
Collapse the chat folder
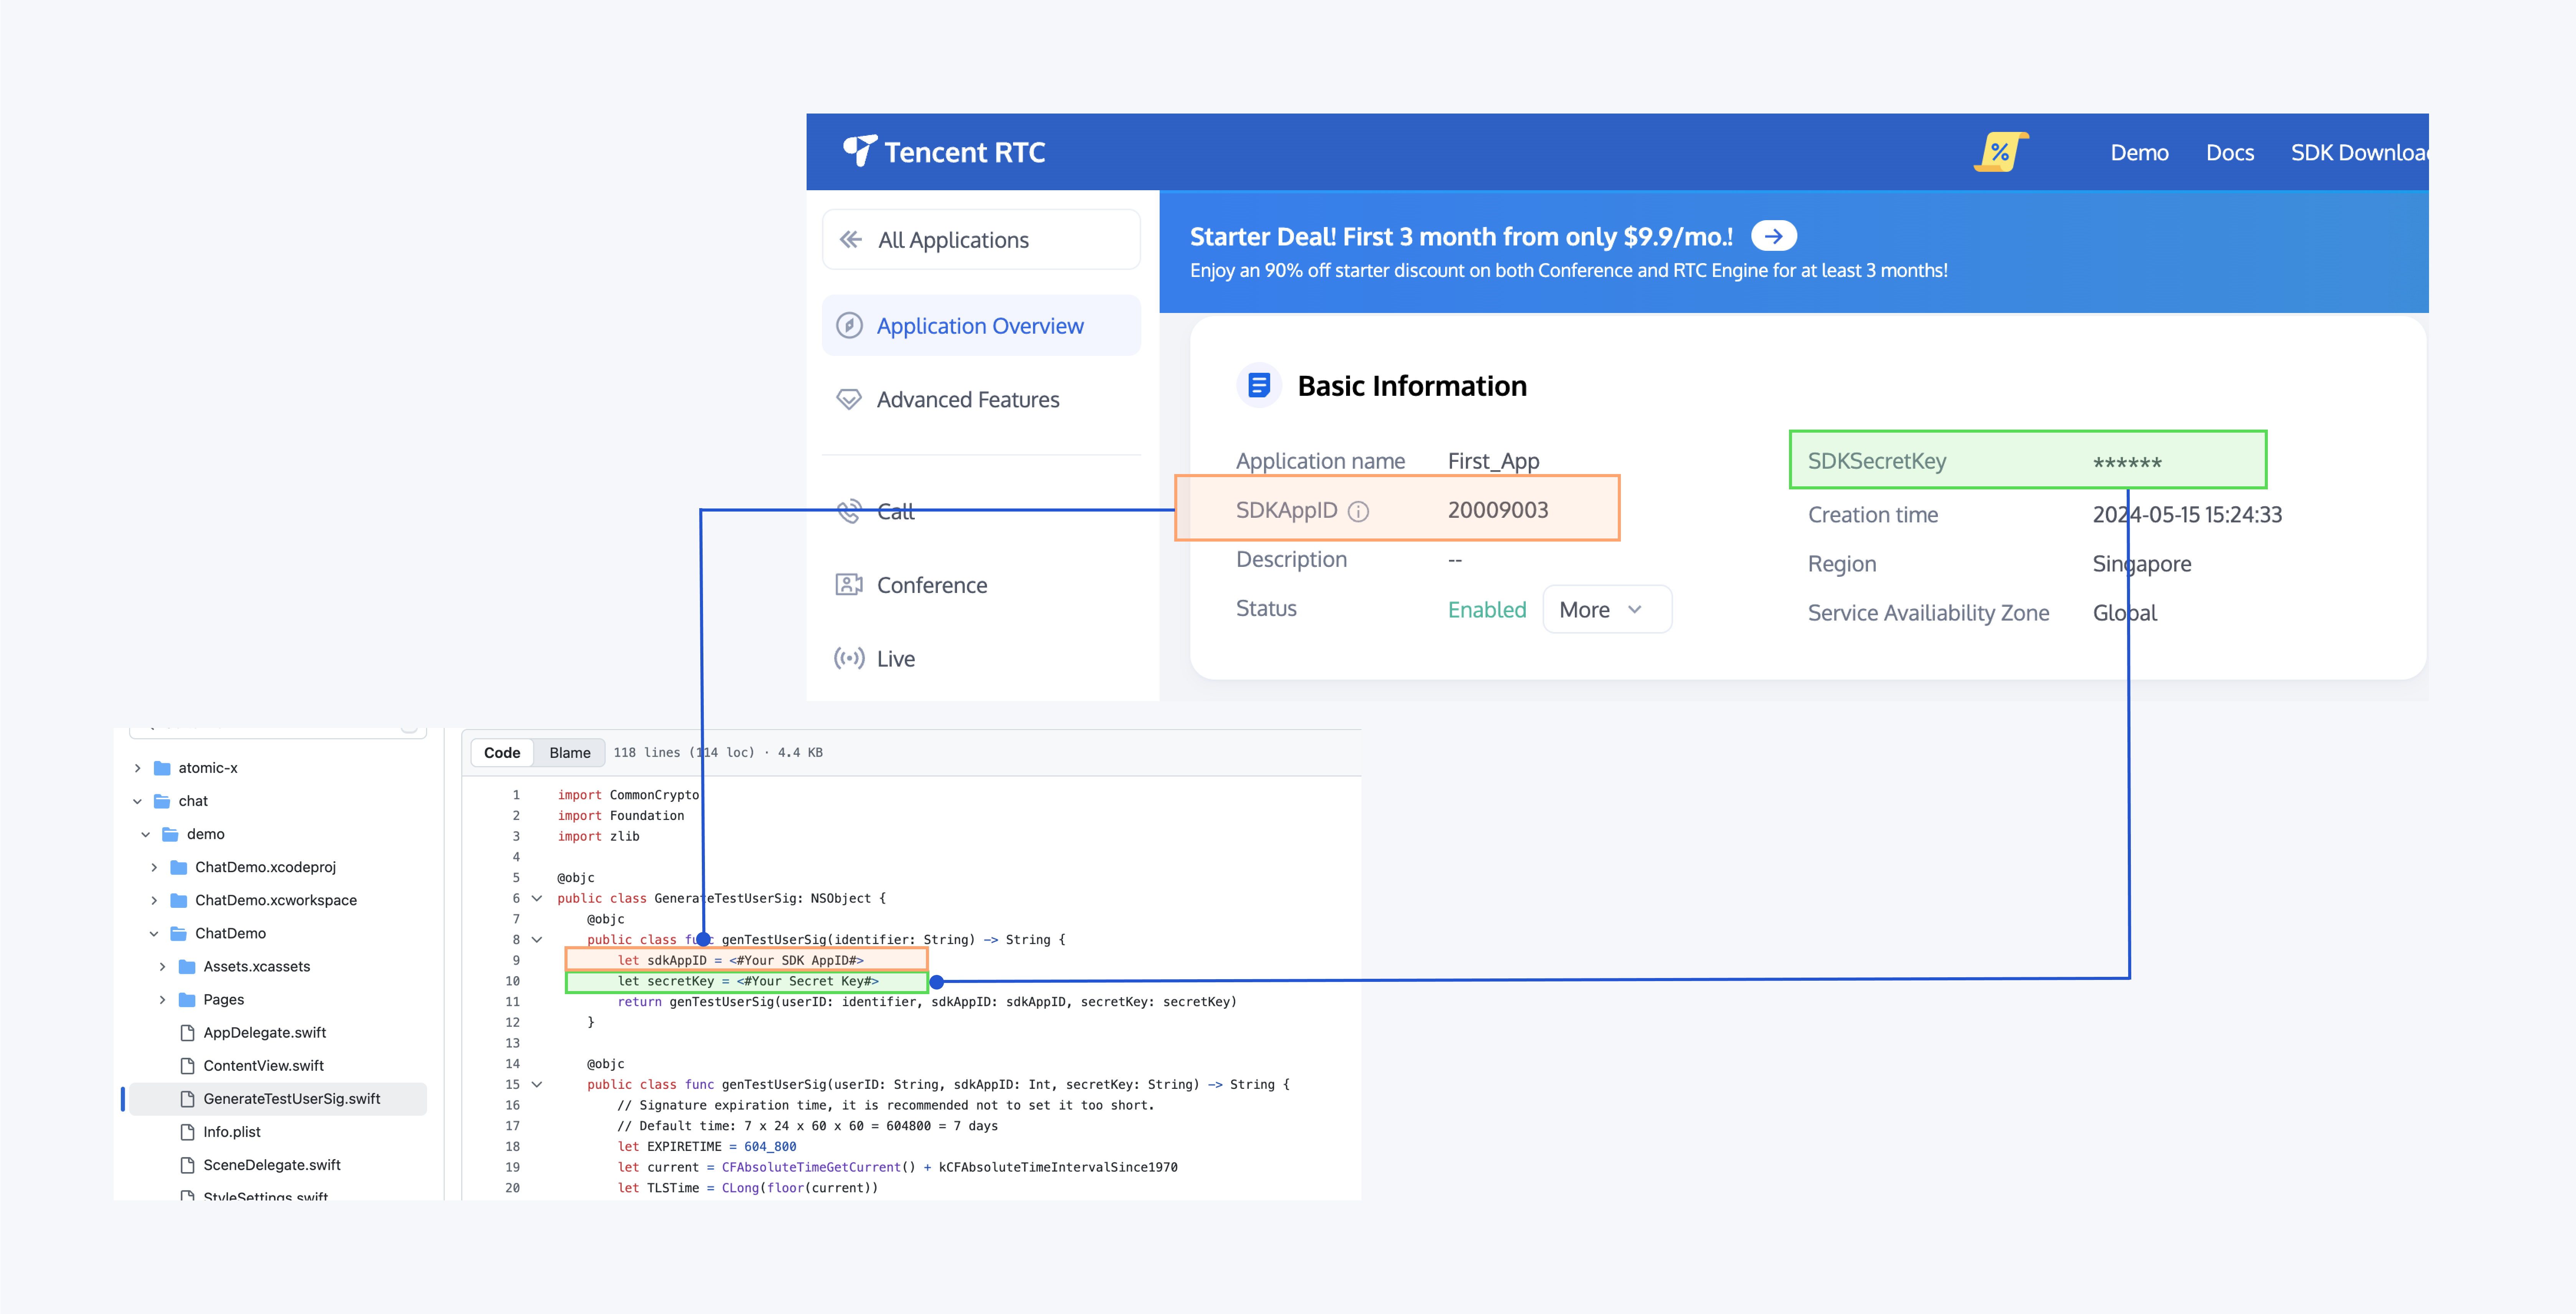tap(137, 801)
